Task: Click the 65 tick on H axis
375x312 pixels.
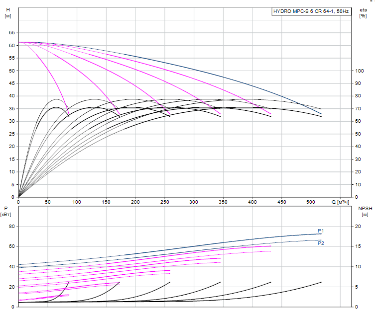Action: 11,33
